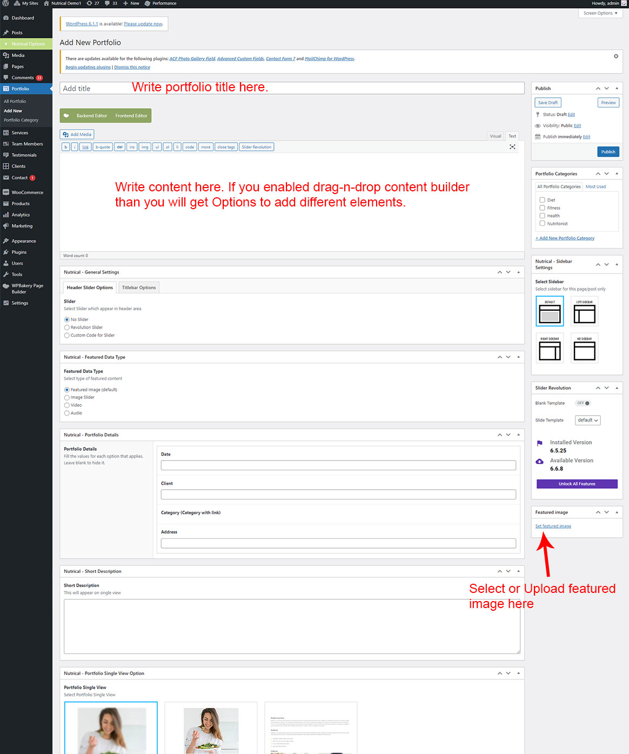The image size is (629, 754).
Task: Choose Video as featured data type
Action: (x=67, y=405)
